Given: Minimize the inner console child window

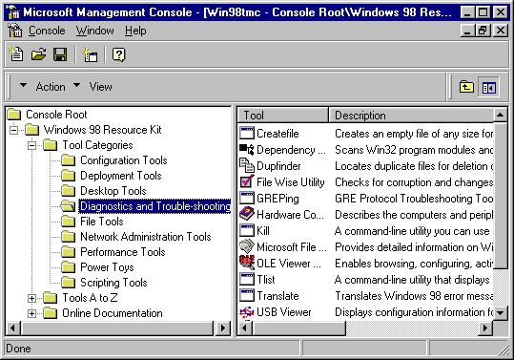Looking at the screenshot, I should [x=468, y=31].
